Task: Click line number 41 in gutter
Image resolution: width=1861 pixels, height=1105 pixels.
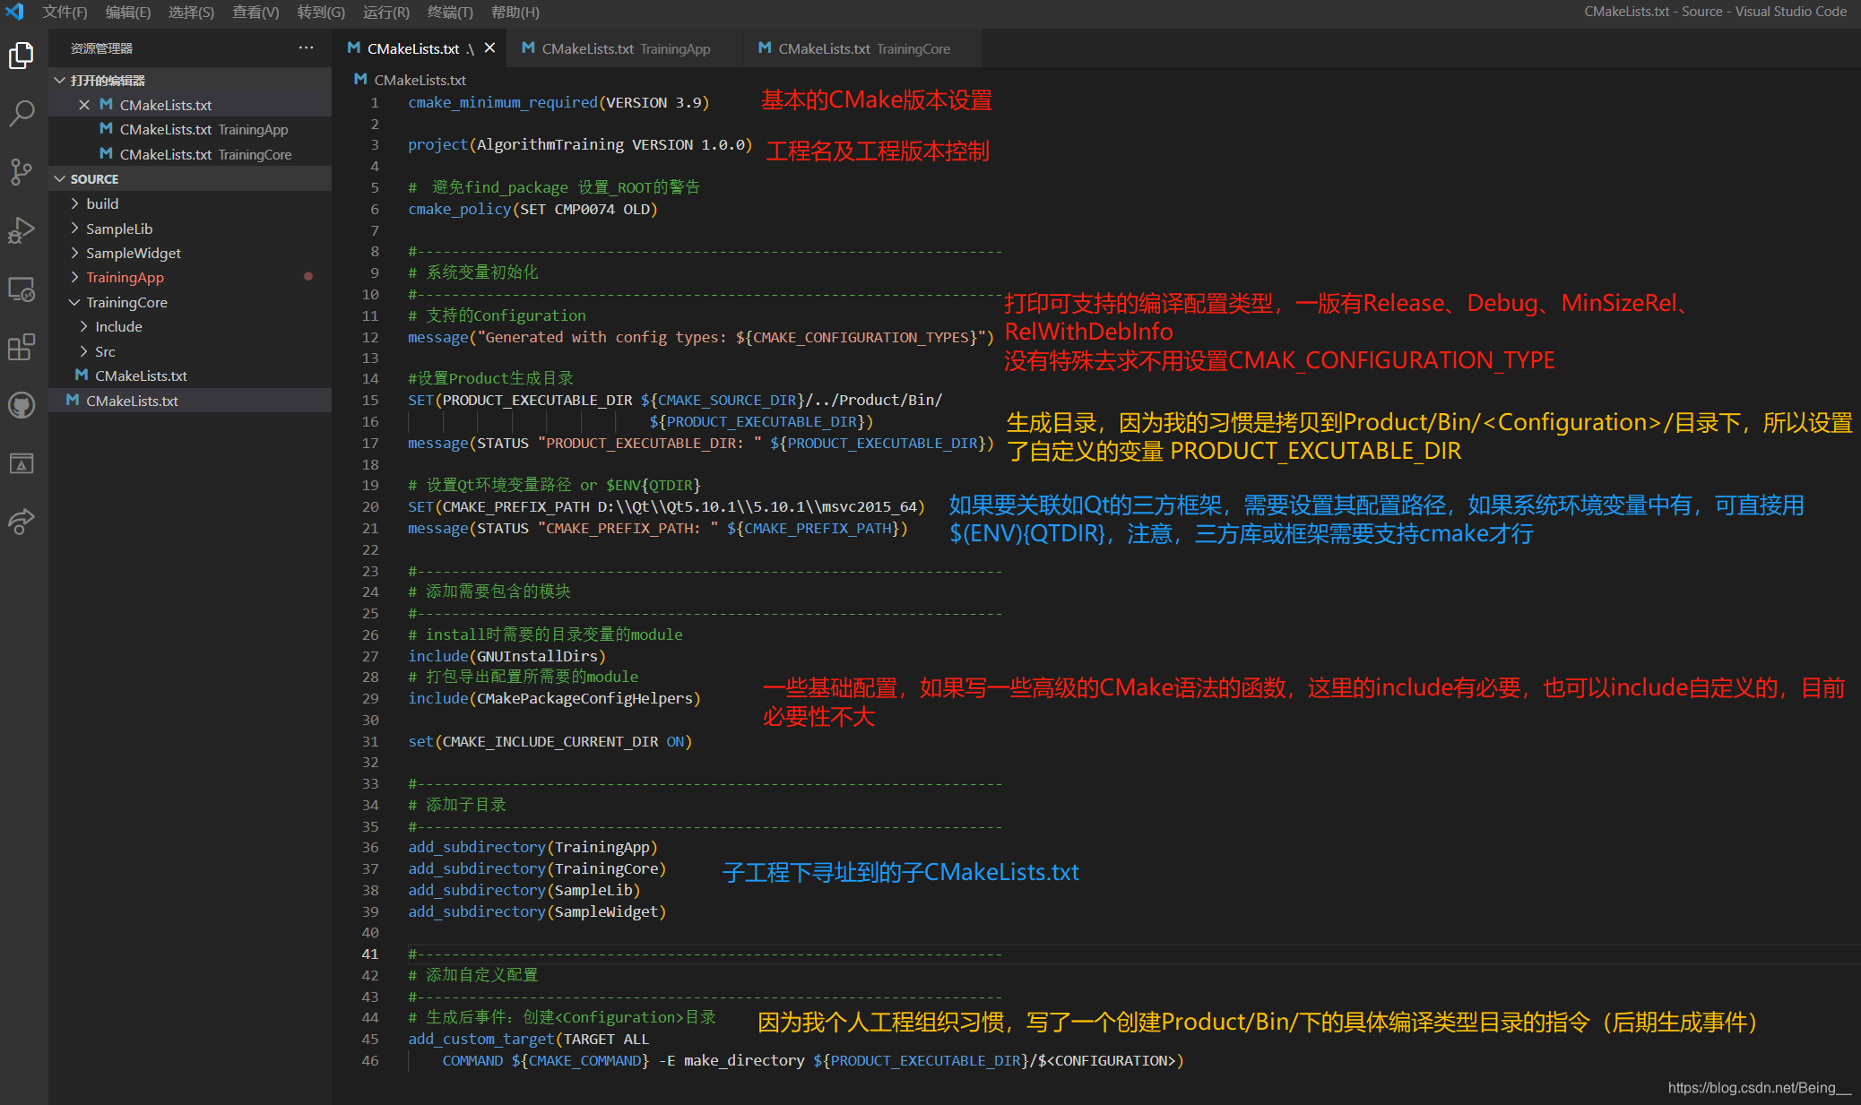Action: (x=370, y=954)
